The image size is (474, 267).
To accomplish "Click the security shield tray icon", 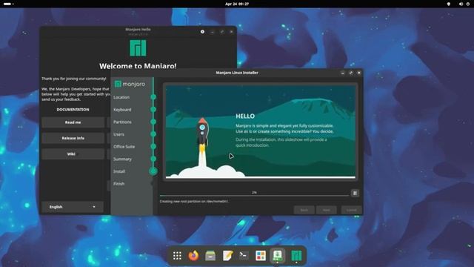I will (449, 4).
